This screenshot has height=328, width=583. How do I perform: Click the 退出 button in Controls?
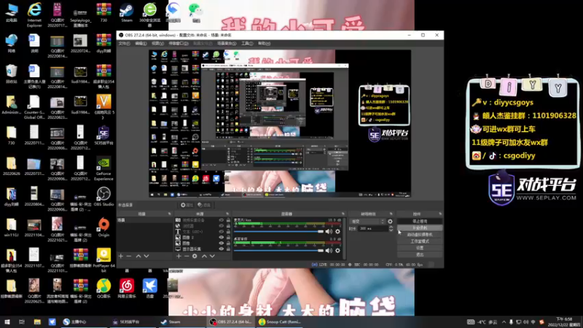pos(420,254)
